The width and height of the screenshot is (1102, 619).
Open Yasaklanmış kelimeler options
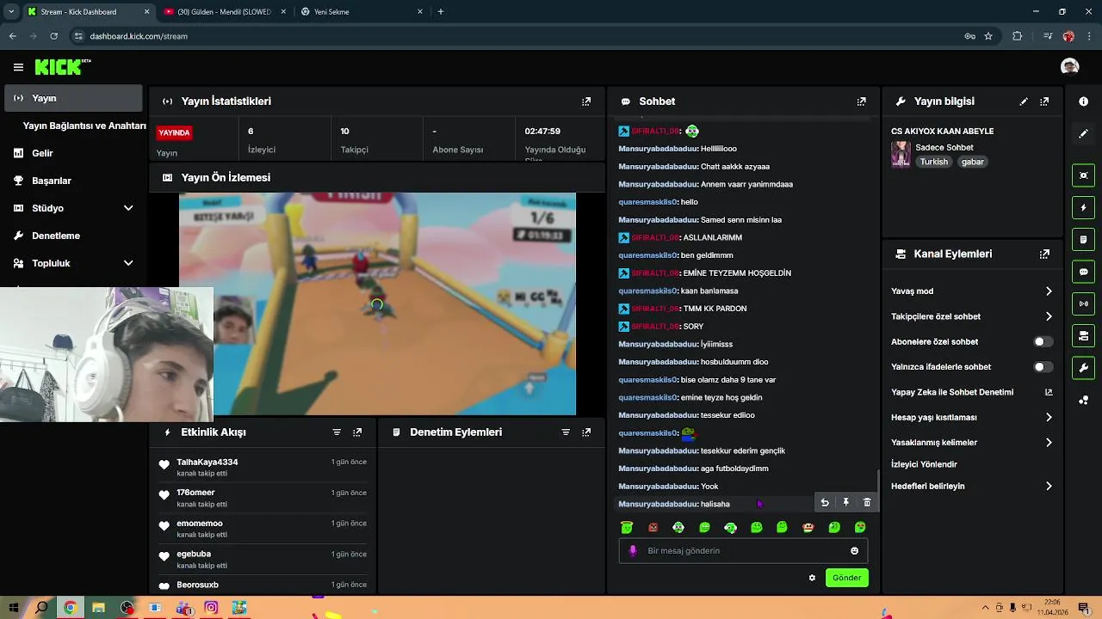tap(971, 443)
